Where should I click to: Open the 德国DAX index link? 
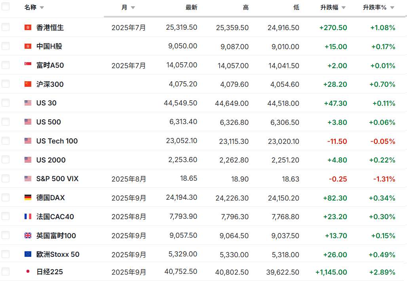click(51, 197)
